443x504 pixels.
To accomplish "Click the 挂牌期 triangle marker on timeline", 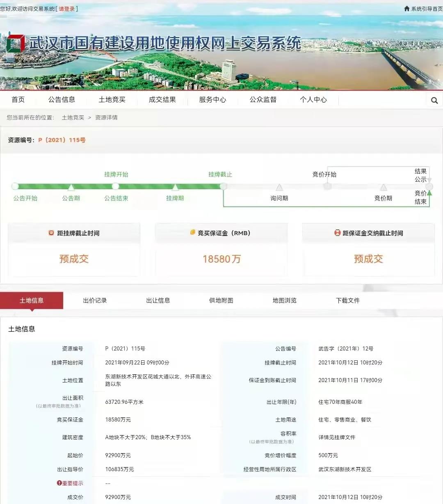I will click(175, 188).
